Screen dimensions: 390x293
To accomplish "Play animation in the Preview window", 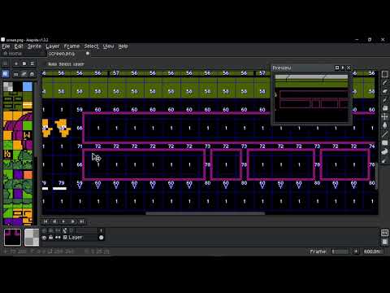I will tap(343, 68).
